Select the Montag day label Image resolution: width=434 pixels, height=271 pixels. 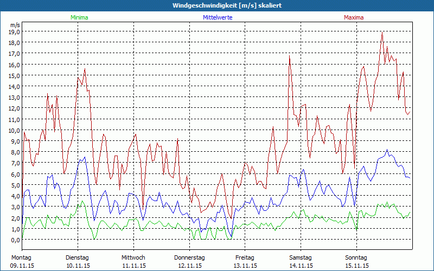pos(21,257)
